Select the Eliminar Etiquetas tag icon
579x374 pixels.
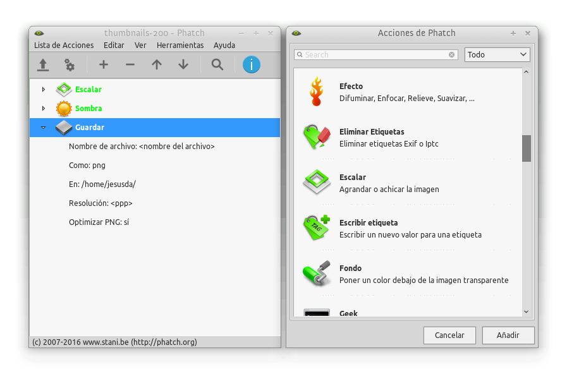coord(317,136)
